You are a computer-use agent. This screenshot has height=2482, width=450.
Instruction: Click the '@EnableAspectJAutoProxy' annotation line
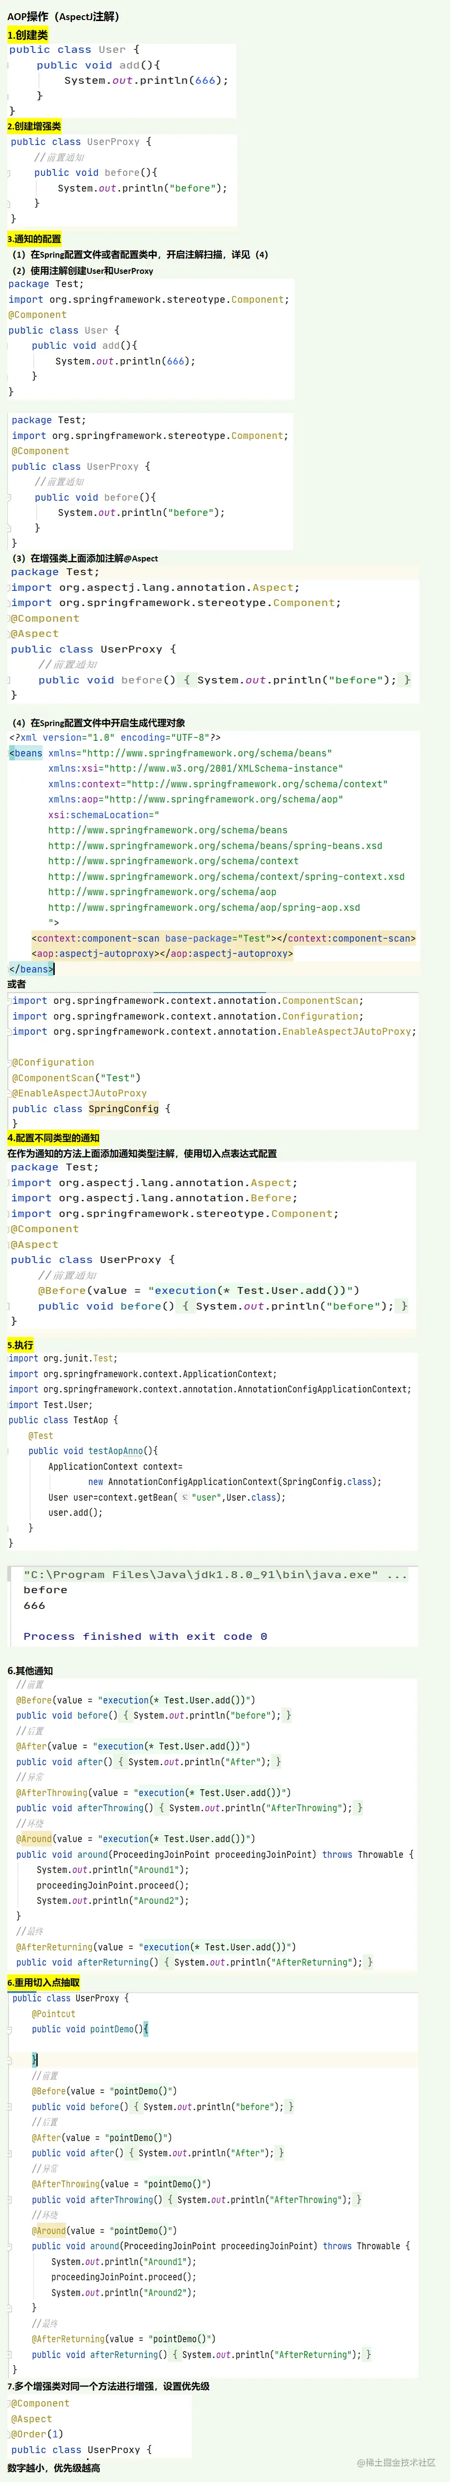[x=79, y=1094]
